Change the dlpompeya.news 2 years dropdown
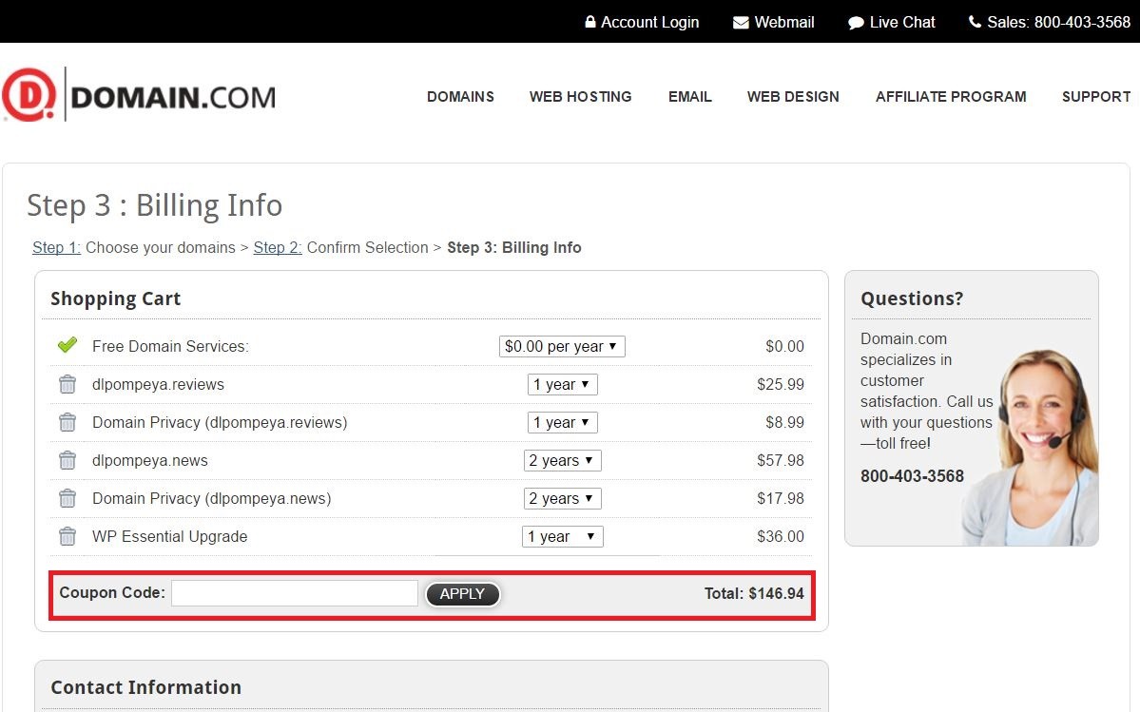 pyautogui.click(x=562, y=460)
